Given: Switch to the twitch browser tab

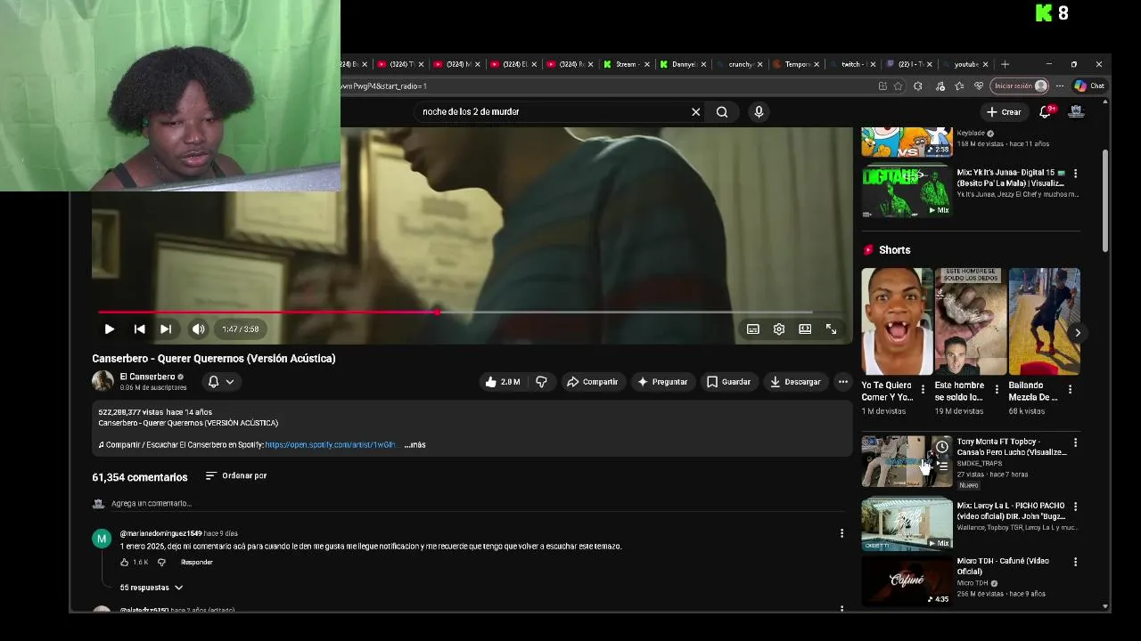Looking at the screenshot, I should pyautogui.click(x=851, y=64).
